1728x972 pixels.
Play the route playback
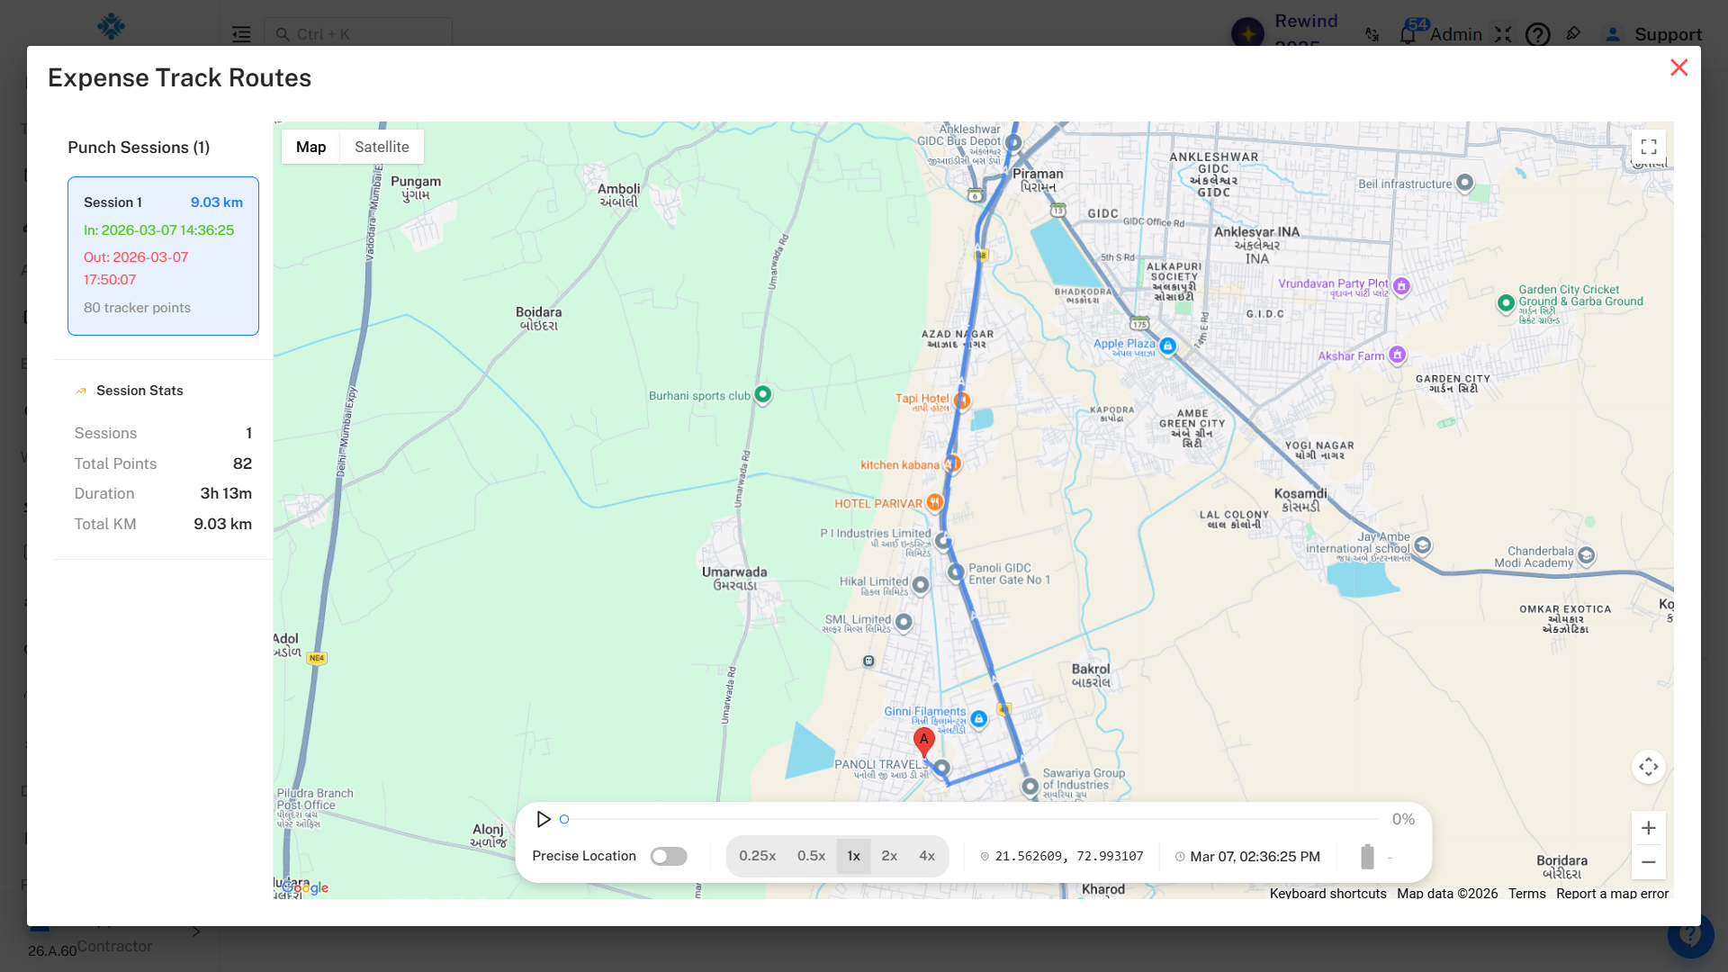click(544, 819)
